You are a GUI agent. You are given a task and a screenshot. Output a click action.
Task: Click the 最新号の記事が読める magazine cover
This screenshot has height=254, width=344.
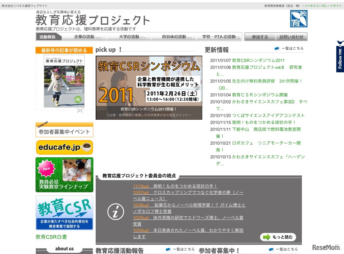pyautogui.click(x=64, y=82)
